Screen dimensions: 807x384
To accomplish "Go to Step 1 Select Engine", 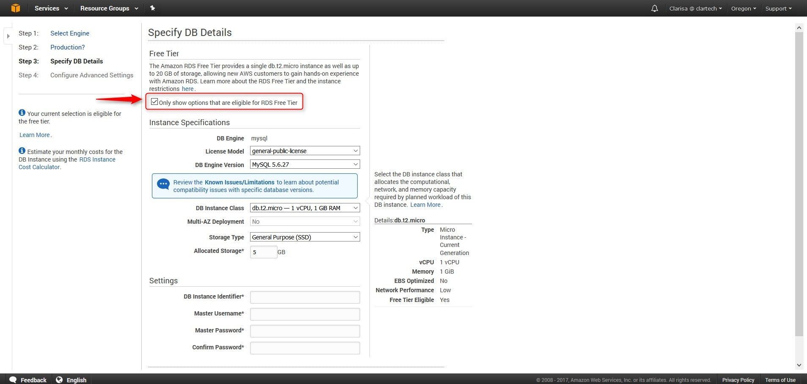I will pos(70,33).
